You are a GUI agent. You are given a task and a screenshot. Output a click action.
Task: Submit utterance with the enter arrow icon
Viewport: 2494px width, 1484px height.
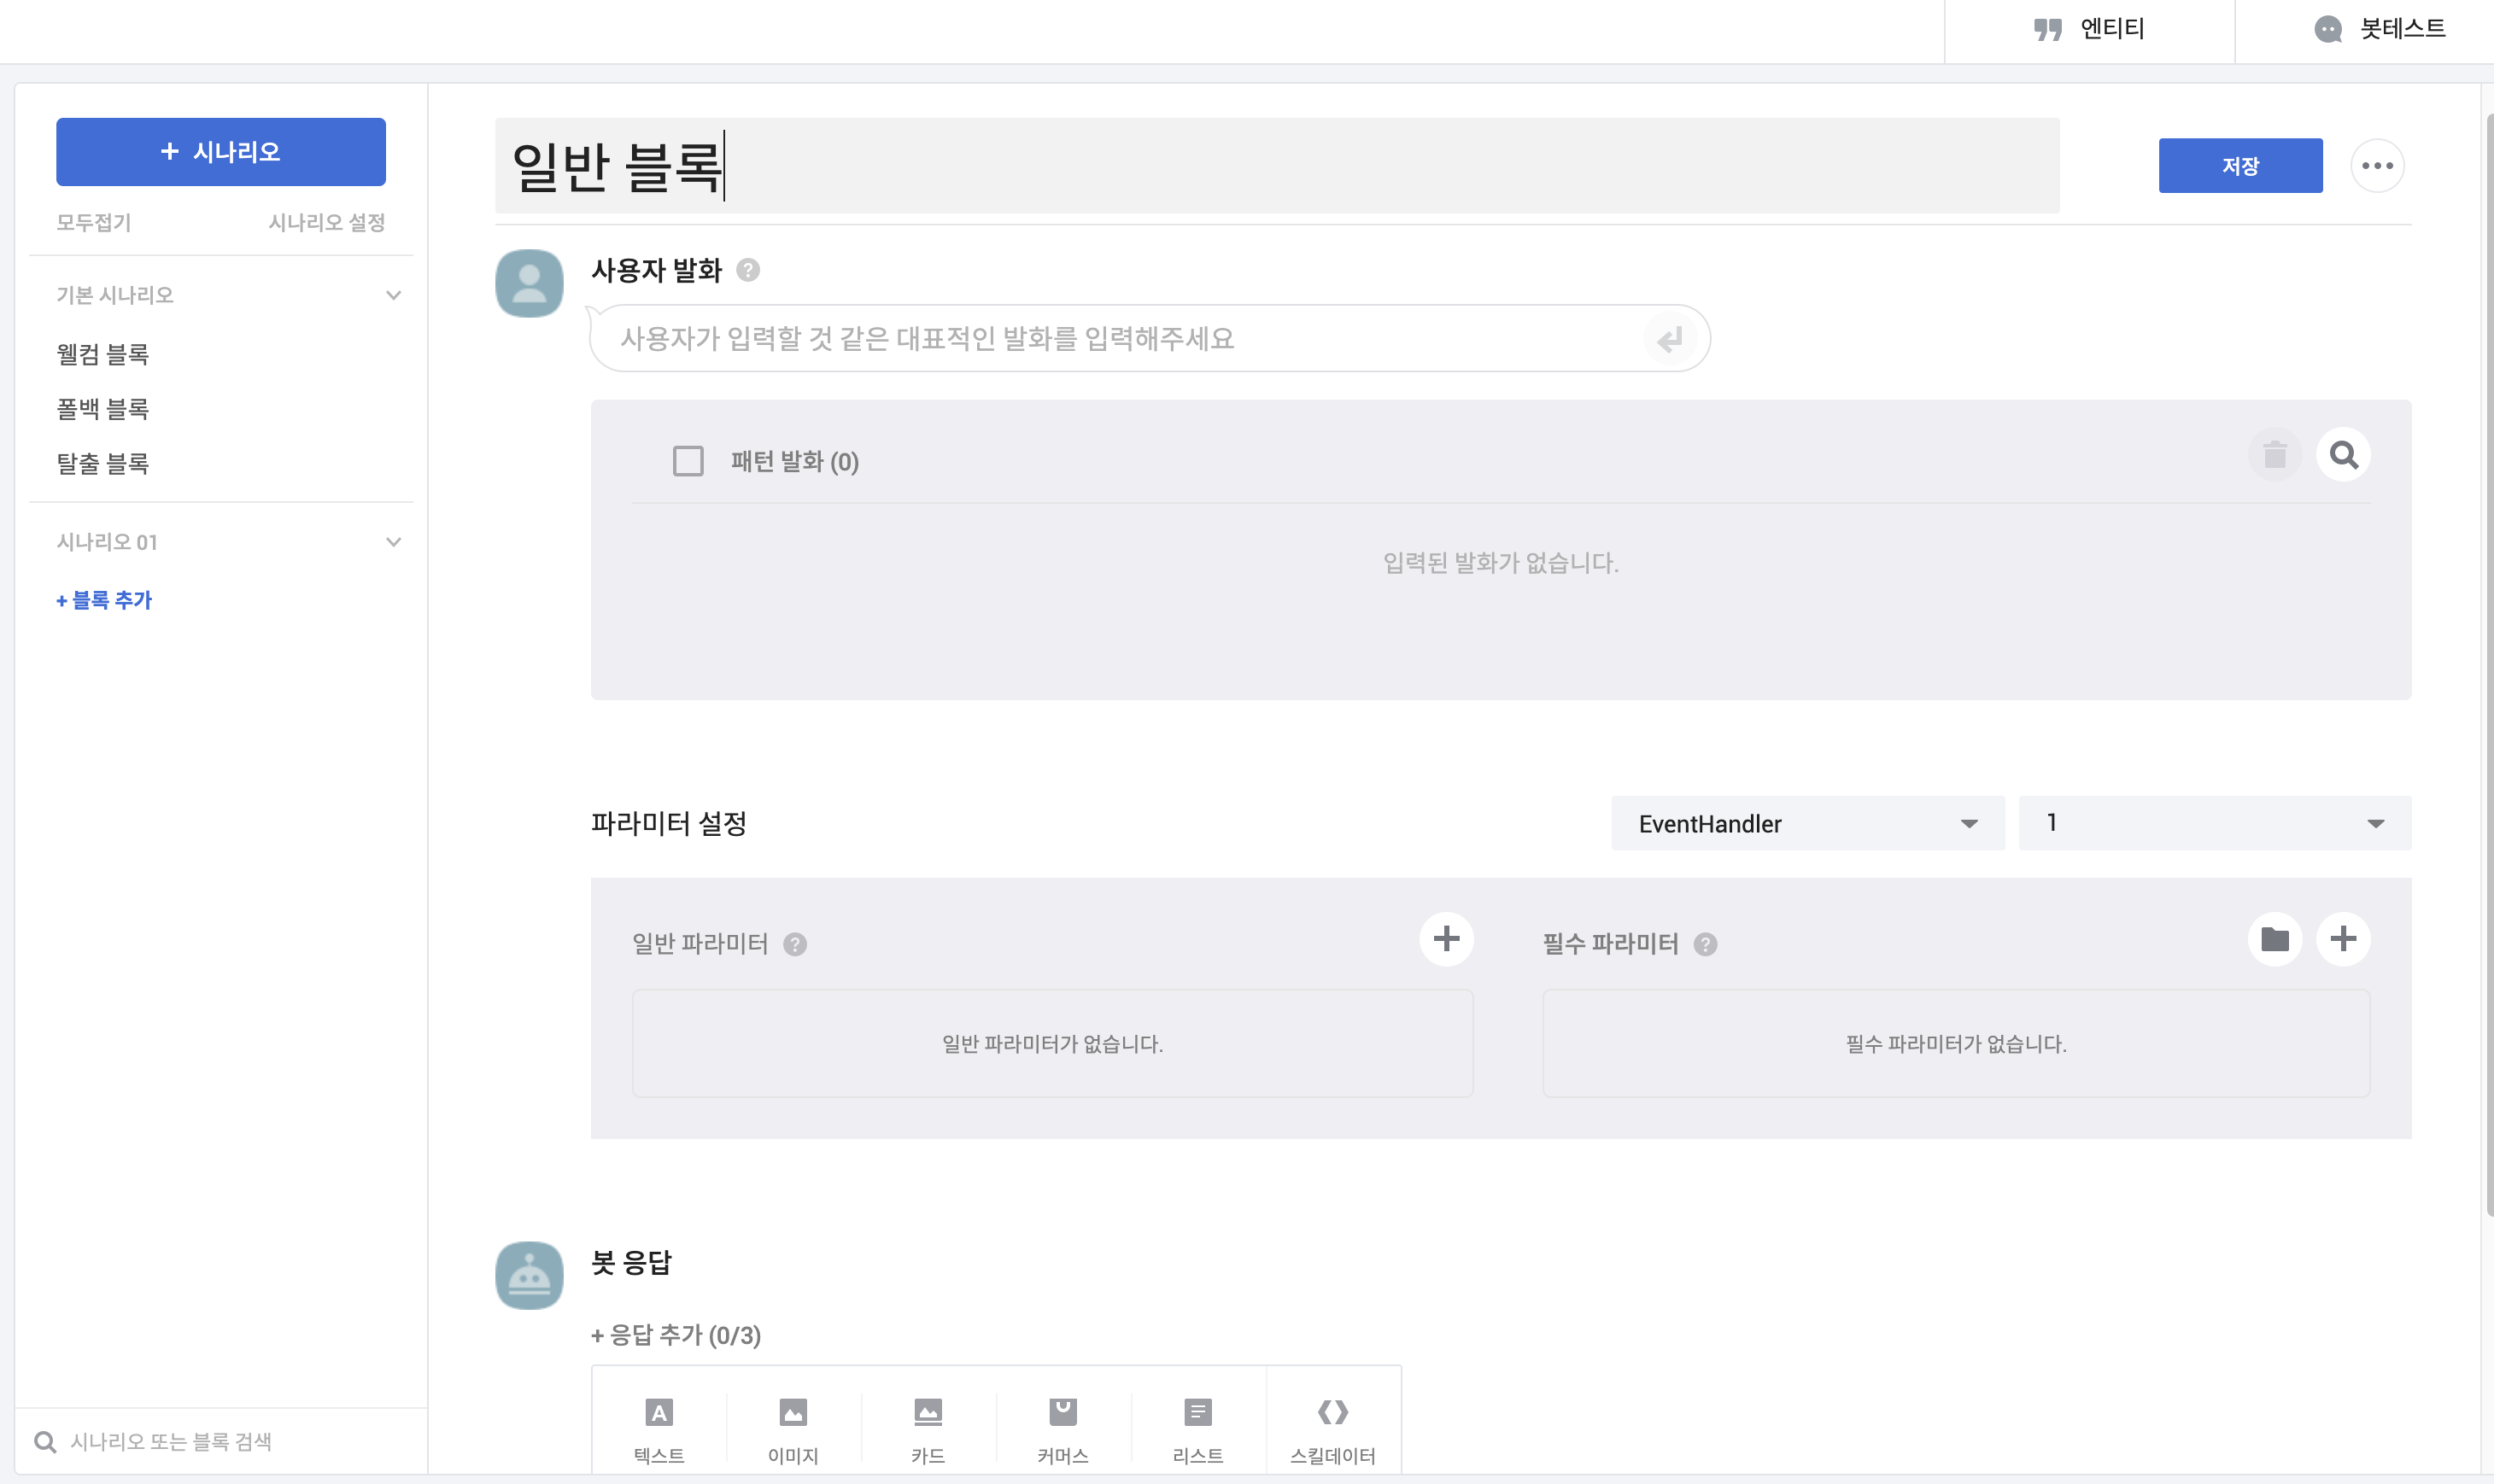pyautogui.click(x=1669, y=339)
